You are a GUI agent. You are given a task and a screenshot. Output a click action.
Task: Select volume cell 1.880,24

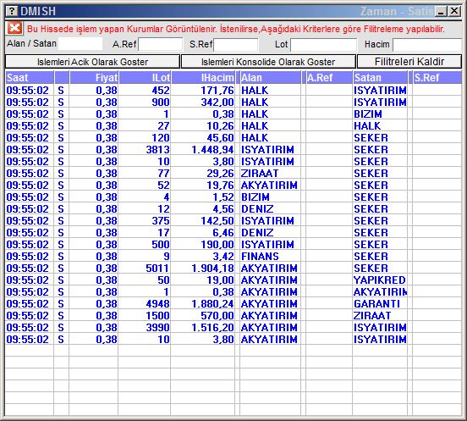pyautogui.click(x=212, y=304)
